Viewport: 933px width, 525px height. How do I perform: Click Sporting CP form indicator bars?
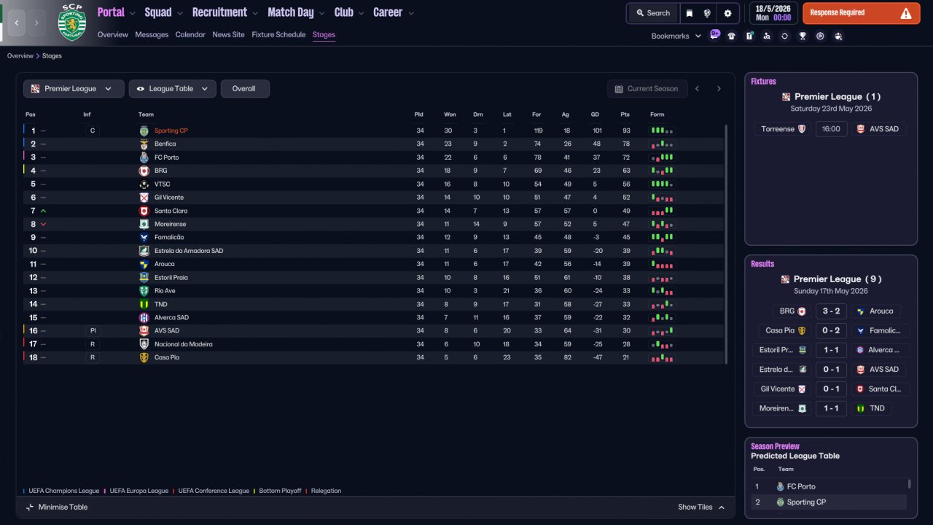(x=662, y=131)
